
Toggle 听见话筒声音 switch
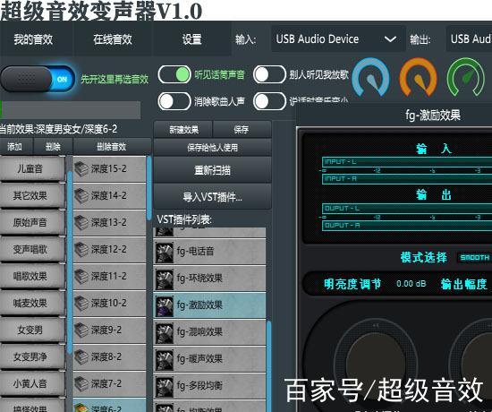pyautogui.click(x=174, y=75)
